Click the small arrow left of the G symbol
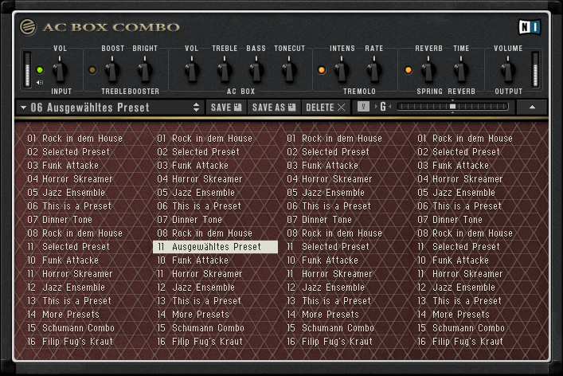Image resolution: width=563 pixels, height=376 pixels. coord(376,107)
